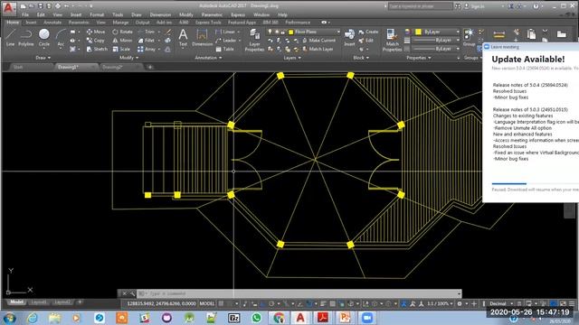Click Match Layer button
The width and height of the screenshot is (579, 325).
(318, 49)
